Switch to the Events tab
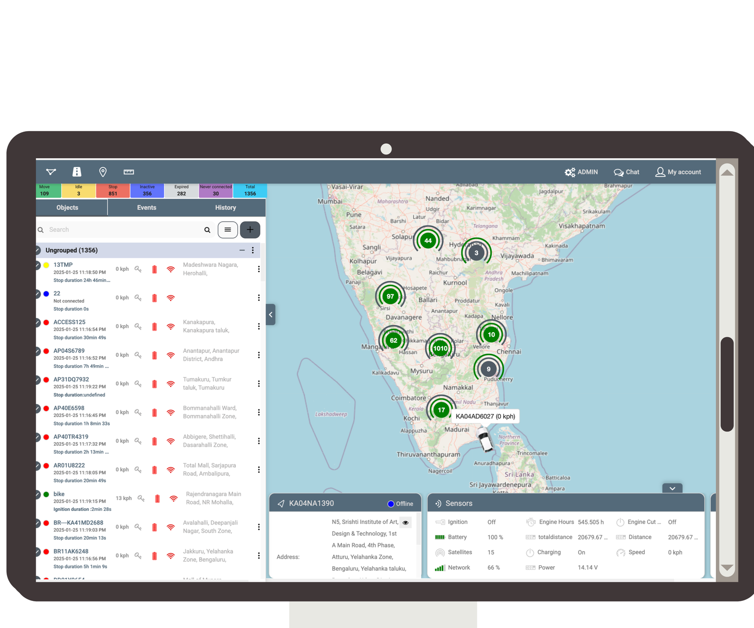This screenshot has width=754, height=628. click(146, 207)
